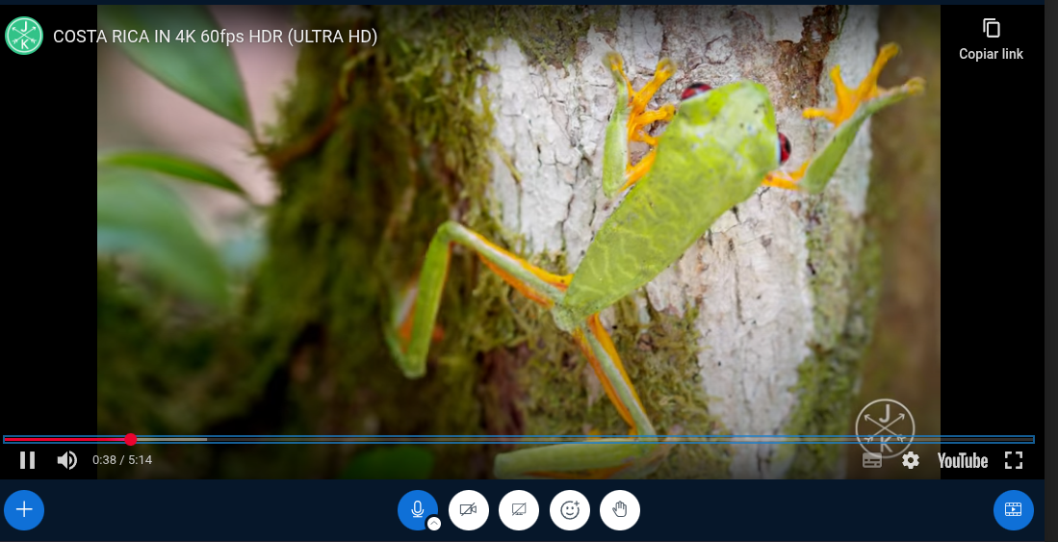Click the JK watermark on the video
1058x542 pixels.
click(x=885, y=426)
